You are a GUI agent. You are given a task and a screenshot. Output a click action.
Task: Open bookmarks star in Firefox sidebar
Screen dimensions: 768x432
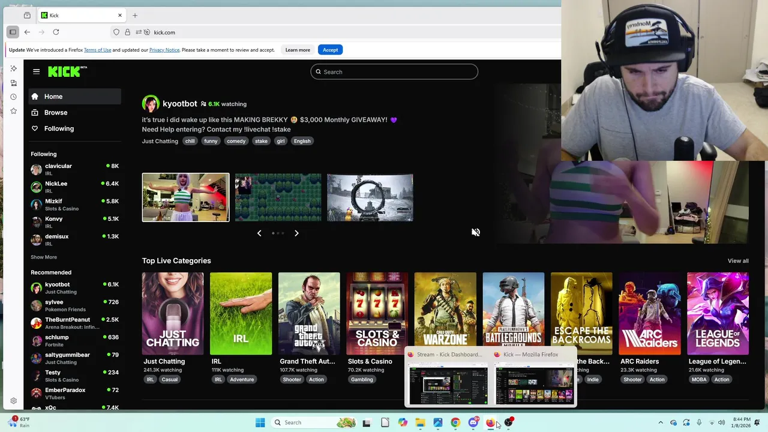click(13, 111)
